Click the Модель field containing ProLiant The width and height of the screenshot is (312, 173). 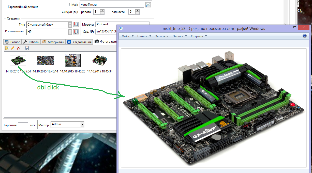click(122, 25)
